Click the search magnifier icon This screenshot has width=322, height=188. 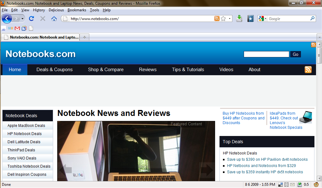(312, 18)
